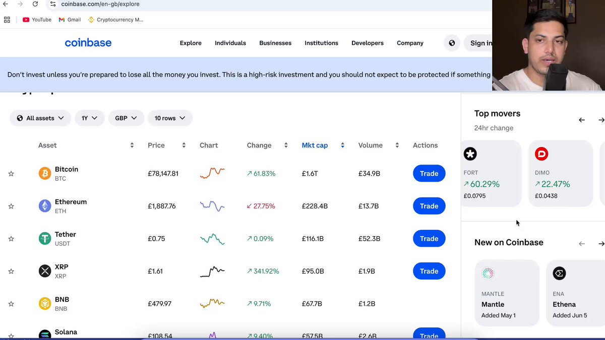605x340 pixels.
Task: Open the Company nav menu
Action: pyautogui.click(x=410, y=43)
